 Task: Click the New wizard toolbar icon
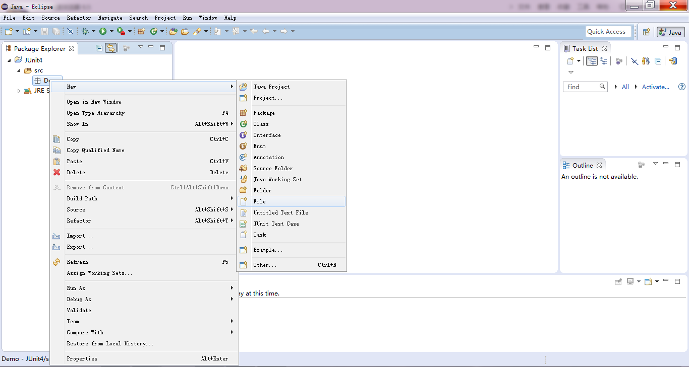coord(9,31)
